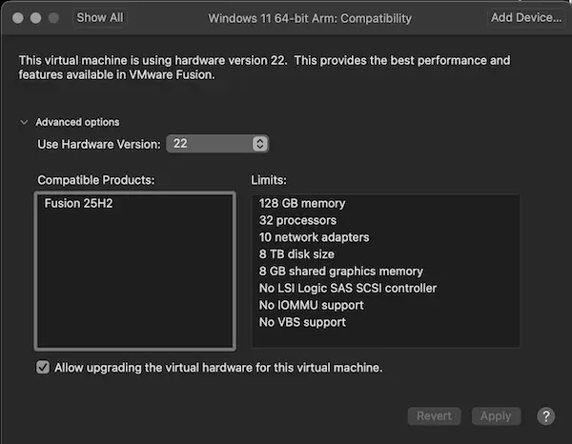This screenshot has height=444, width=572.
Task: Select the 8 GB shared graphics memory entry
Action: point(340,272)
